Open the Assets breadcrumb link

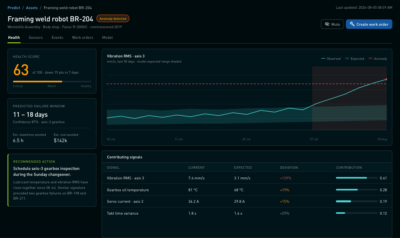click(32, 8)
